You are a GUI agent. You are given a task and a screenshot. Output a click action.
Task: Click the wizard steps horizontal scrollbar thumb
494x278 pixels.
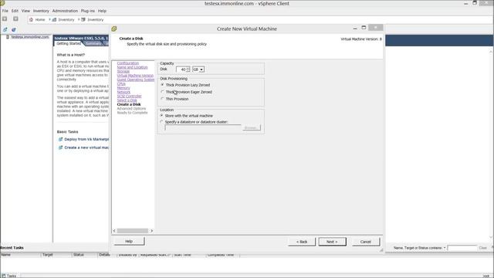click(x=132, y=231)
